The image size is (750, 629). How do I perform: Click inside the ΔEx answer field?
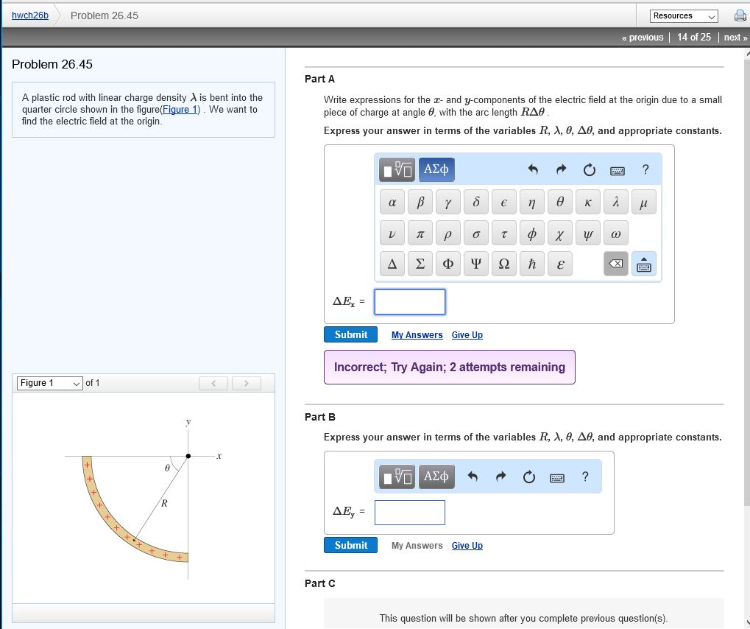(x=409, y=302)
